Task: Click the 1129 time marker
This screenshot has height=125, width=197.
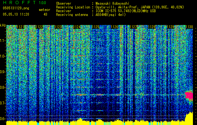Action: (x=171, y=27)
